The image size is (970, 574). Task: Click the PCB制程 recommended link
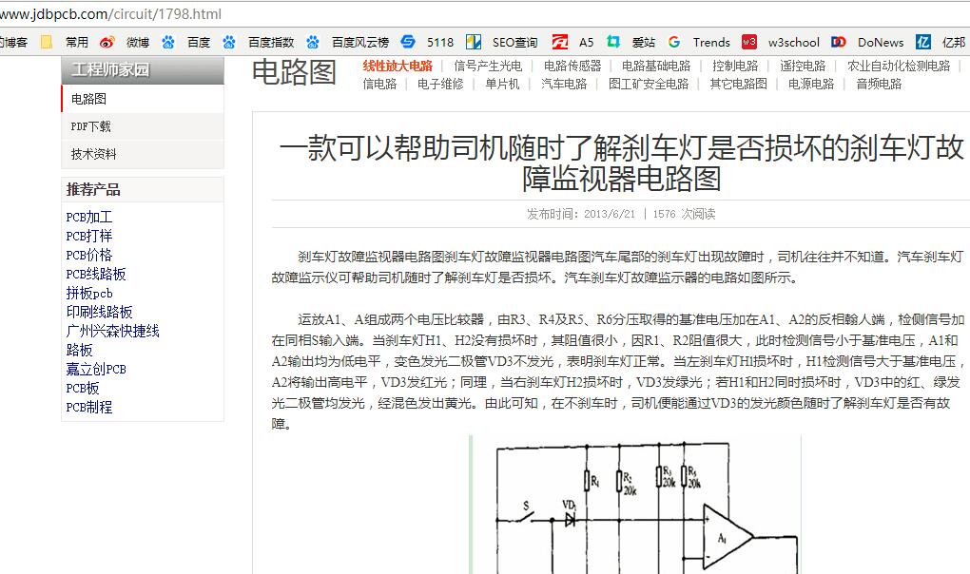pyautogui.click(x=89, y=408)
